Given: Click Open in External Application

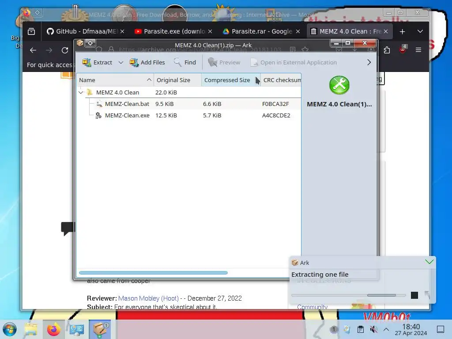Looking at the screenshot, I should coord(294,62).
